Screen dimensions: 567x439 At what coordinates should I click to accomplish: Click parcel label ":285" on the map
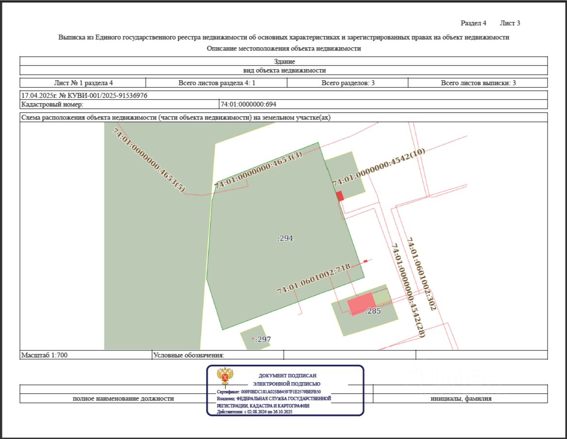pos(373,311)
